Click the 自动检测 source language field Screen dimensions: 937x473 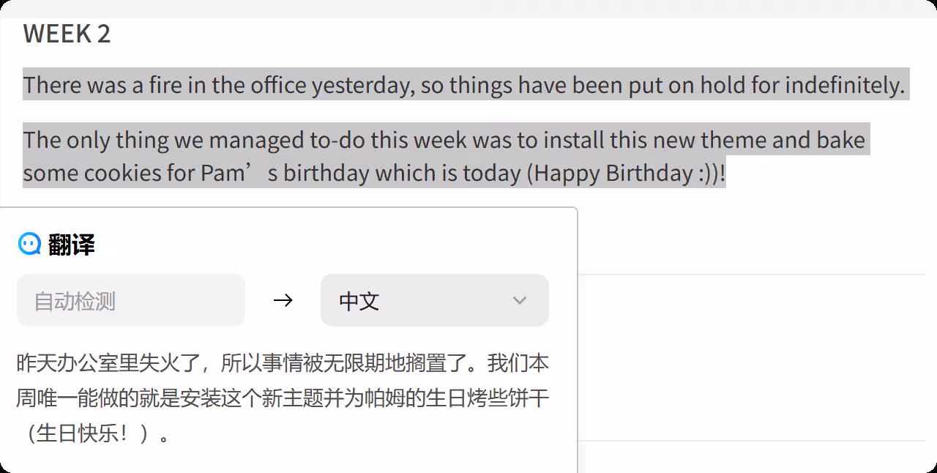(x=130, y=300)
